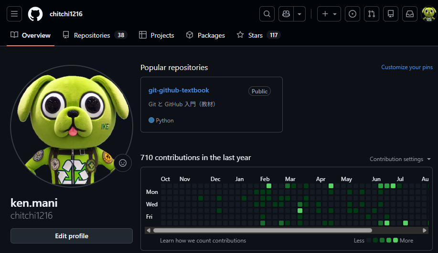Switch to the Stars tab
Viewport: 438px width, 253px height.
[258, 35]
